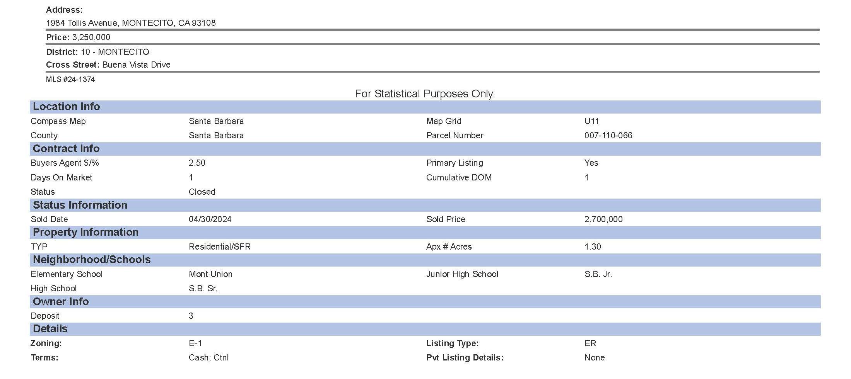Image resolution: width=851 pixels, height=379 pixels.
Task: Click the Neighborhood/Schools section header
Action: coord(92,260)
